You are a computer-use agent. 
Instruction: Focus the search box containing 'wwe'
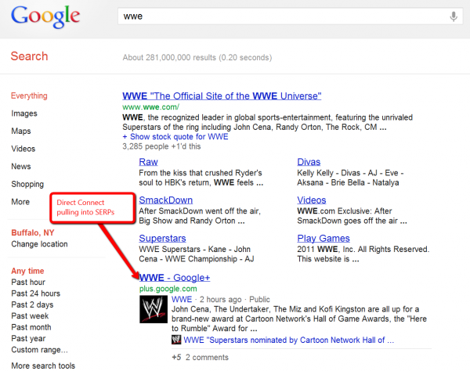pyautogui.click(x=290, y=16)
